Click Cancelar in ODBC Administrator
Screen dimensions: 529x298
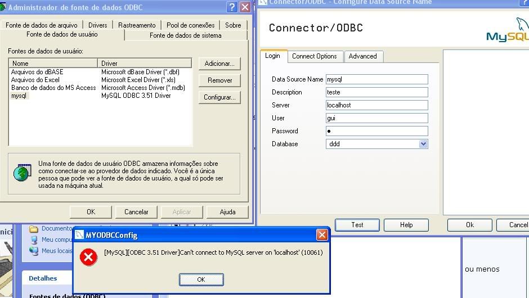[x=136, y=212]
